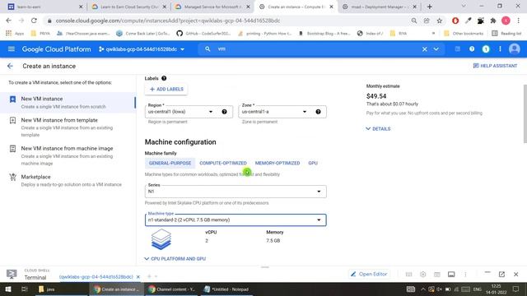Viewport: 527px width, 296px height.
Task: Open the GitHub CodeSurfer bookmark
Action: [x=203, y=33]
